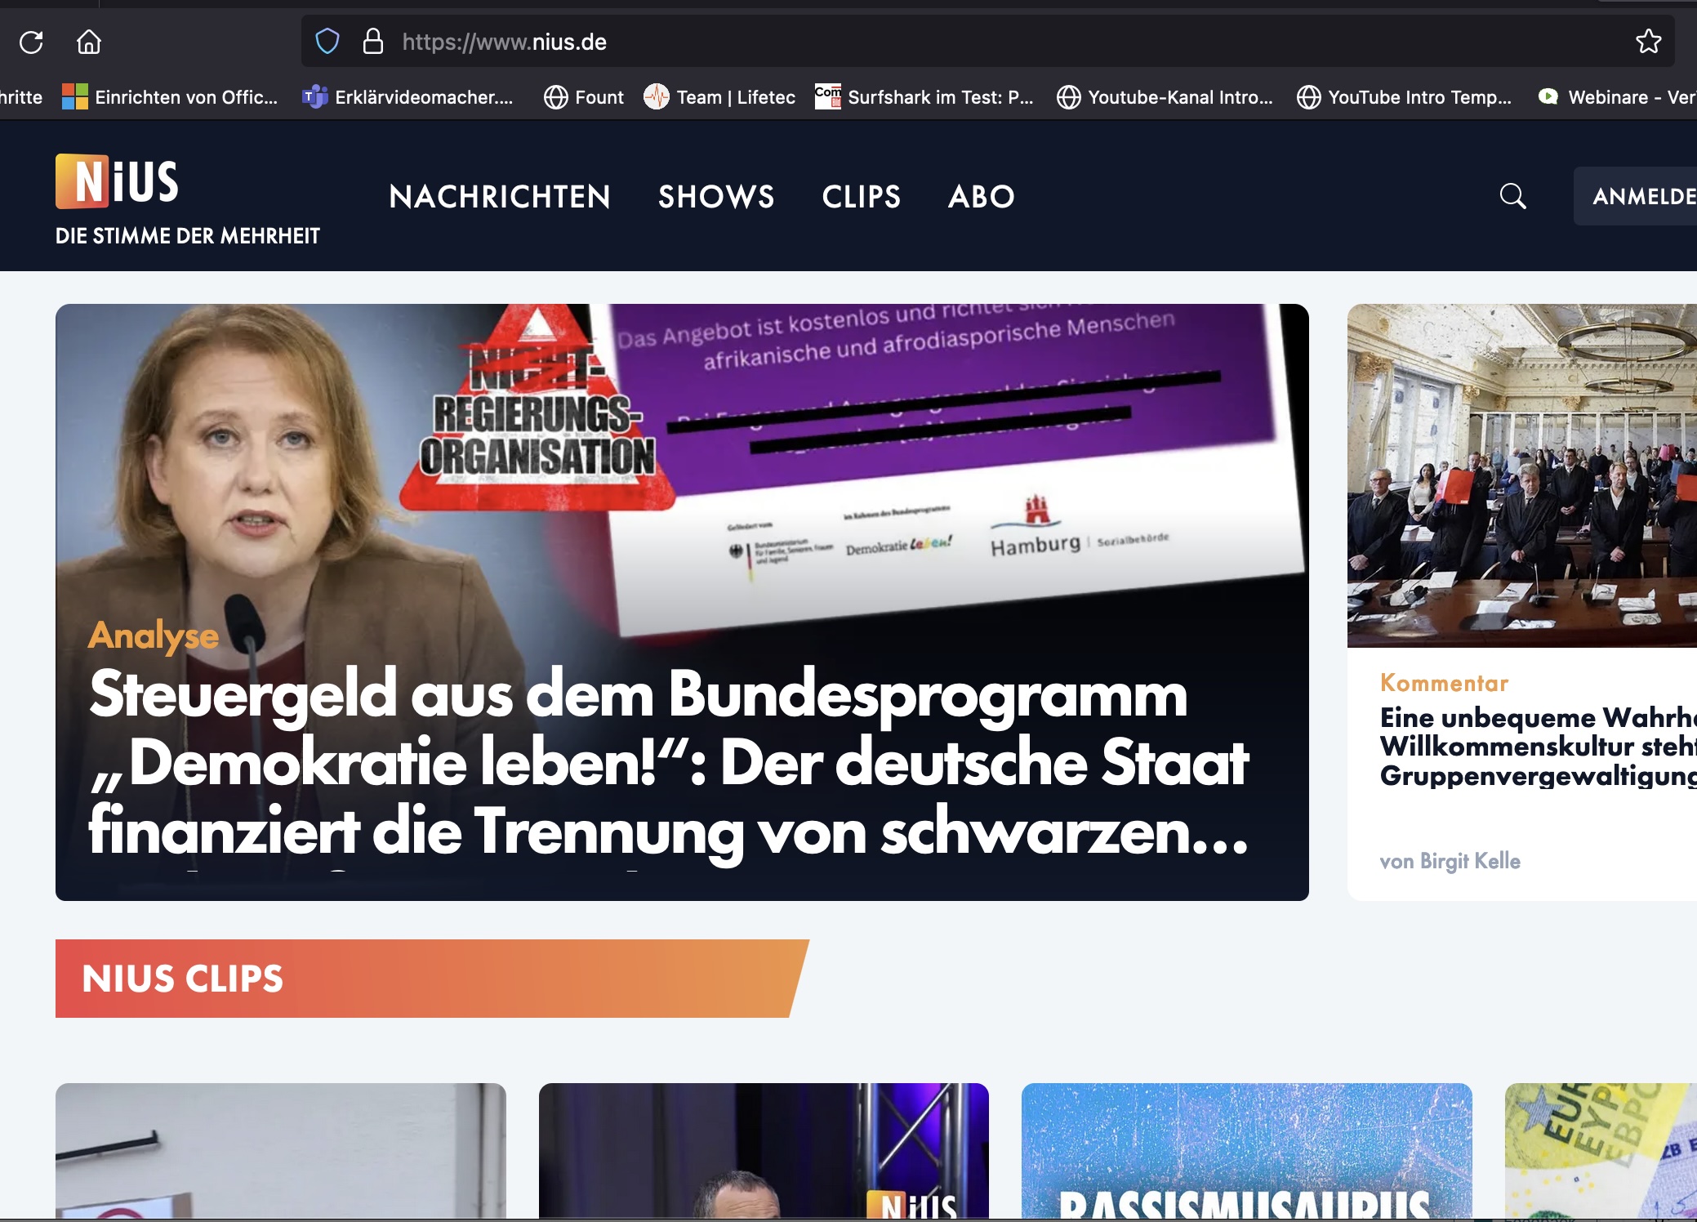Click the browser home icon
Image resolution: width=1697 pixels, height=1222 pixels.
(x=89, y=42)
